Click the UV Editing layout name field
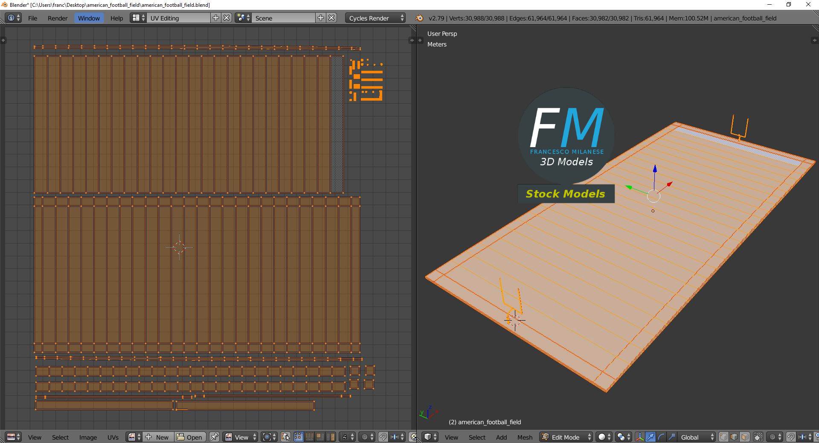 point(178,18)
